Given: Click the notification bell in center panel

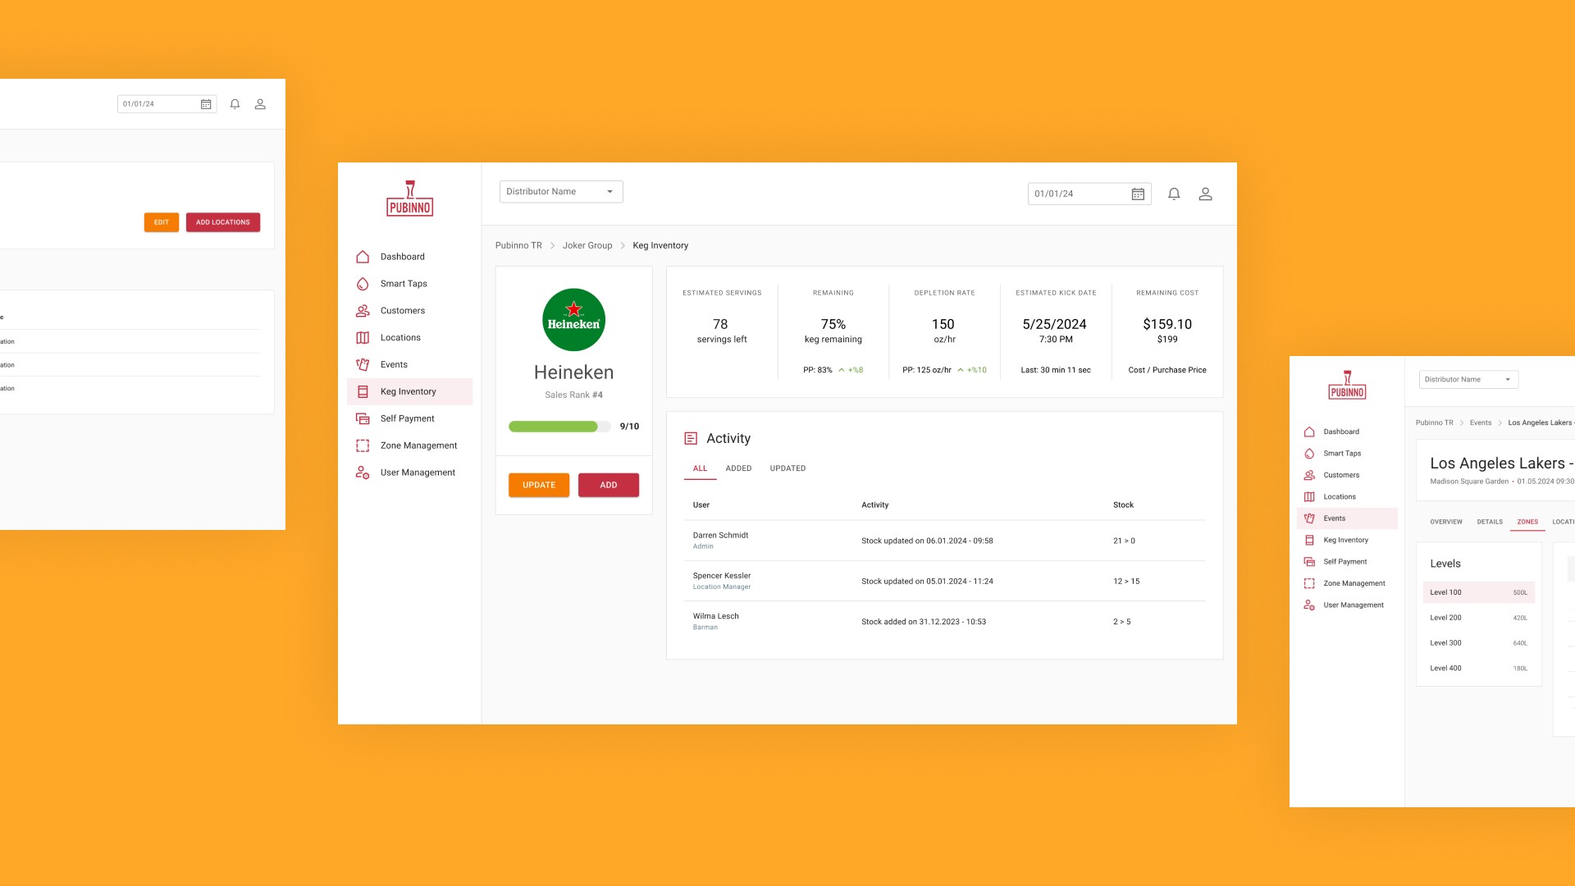Looking at the screenshot, I should (x=1174, y=194).
